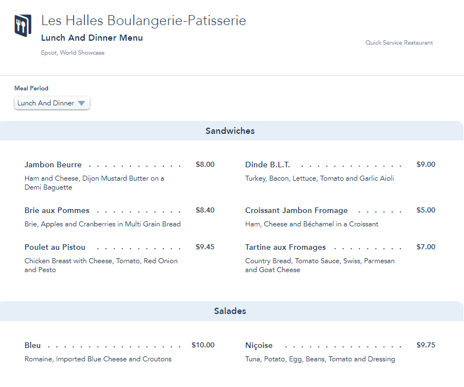
Task: Click the Quick Service Restaurant label
Action: point(399,43)
